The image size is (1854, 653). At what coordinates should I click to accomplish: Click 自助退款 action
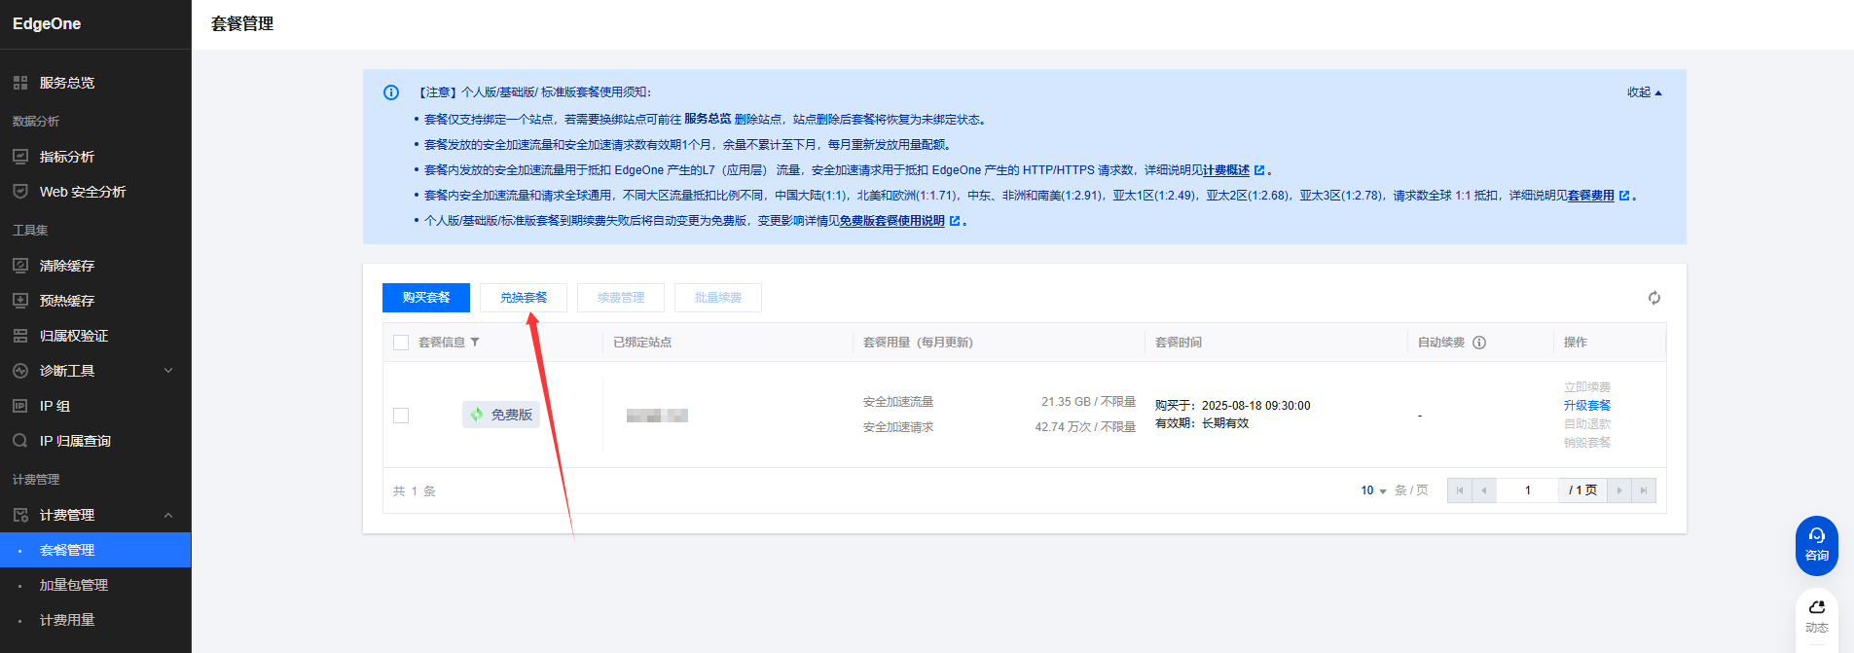pos(1587,423)
